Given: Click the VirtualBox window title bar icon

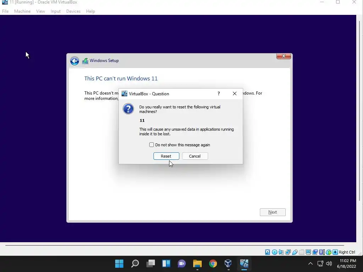Looking at the screenshot, I should [x=5, y=2].
